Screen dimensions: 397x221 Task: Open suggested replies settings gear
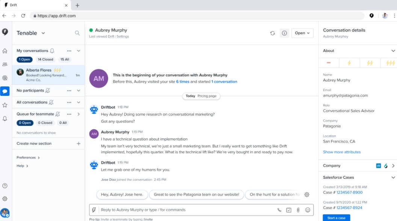coord(307,195)
